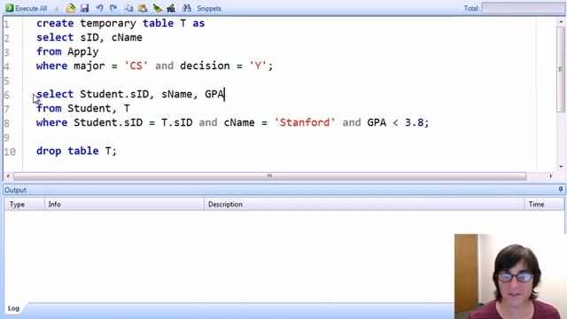Open a file with the folder icon
The width and height of the screenshot is (567, 319).
(x=71, y=8)
